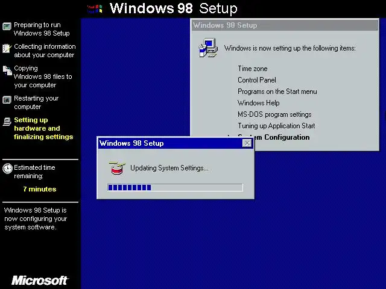Select the 'Time zone' item
386x289 pixels.
tap(253, 69)
